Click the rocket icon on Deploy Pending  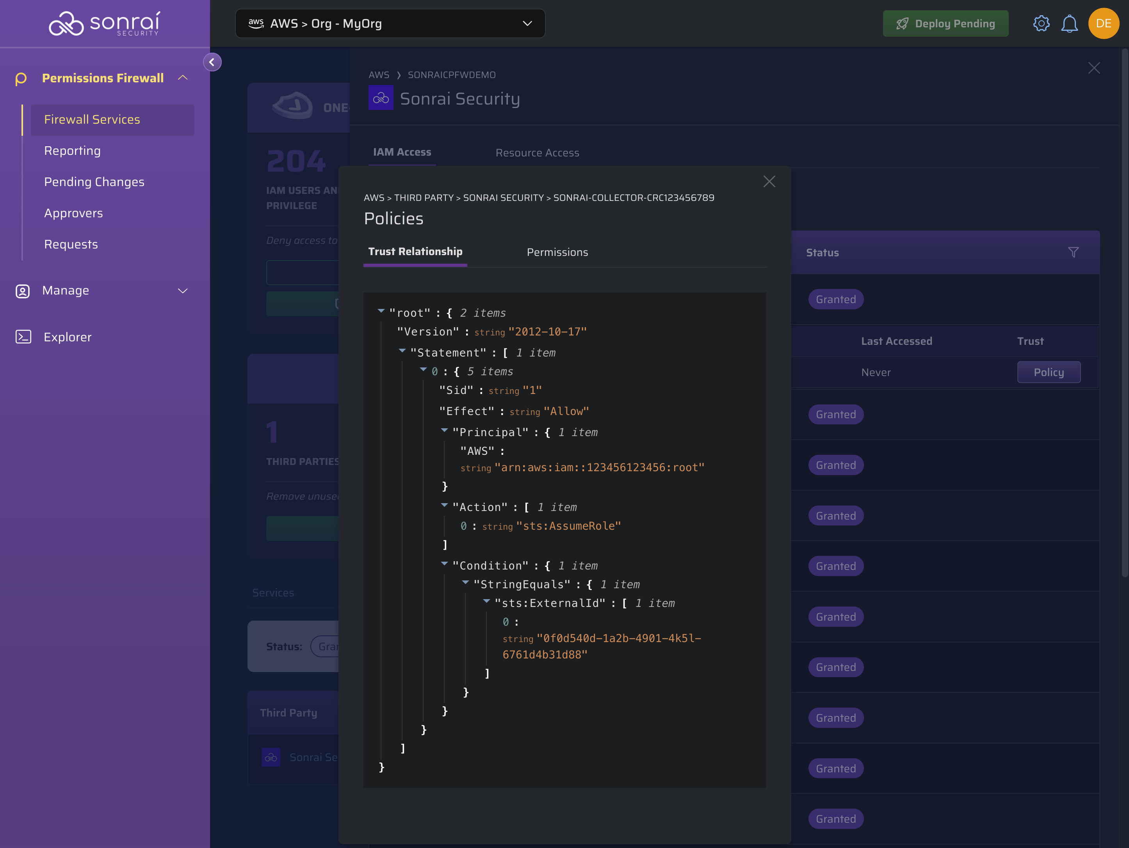click(x=902, y=23)
